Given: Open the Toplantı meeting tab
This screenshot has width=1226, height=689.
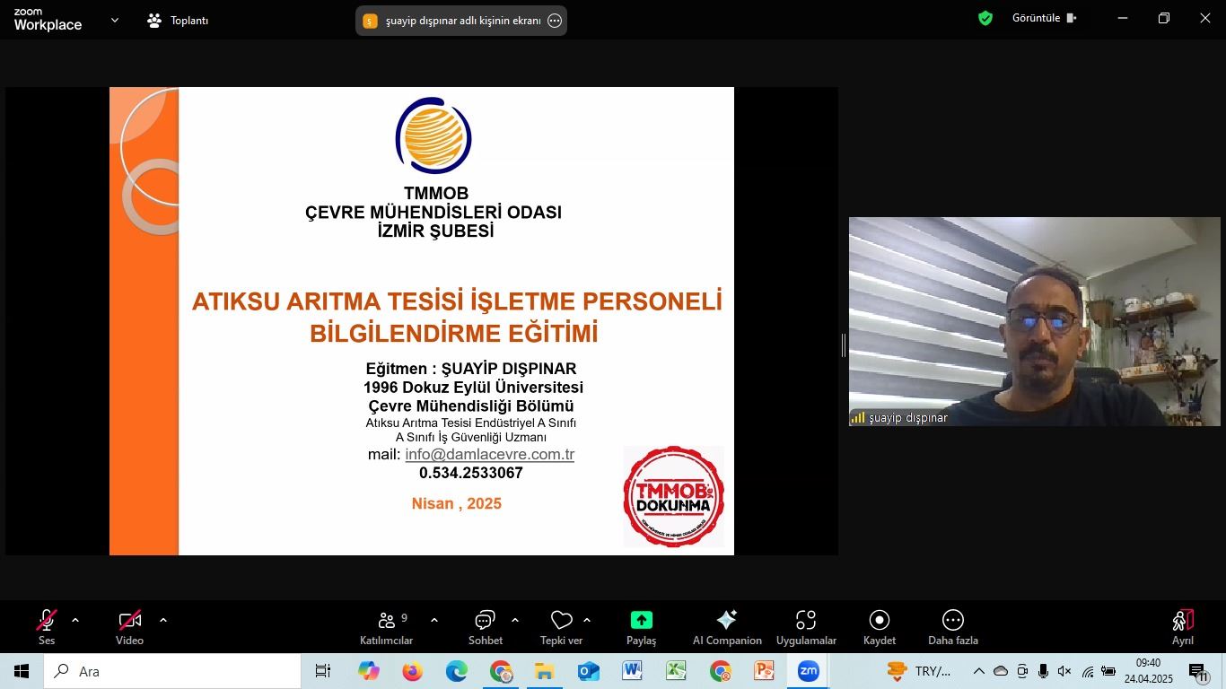Looking at the screenshot, I should 179,20.
